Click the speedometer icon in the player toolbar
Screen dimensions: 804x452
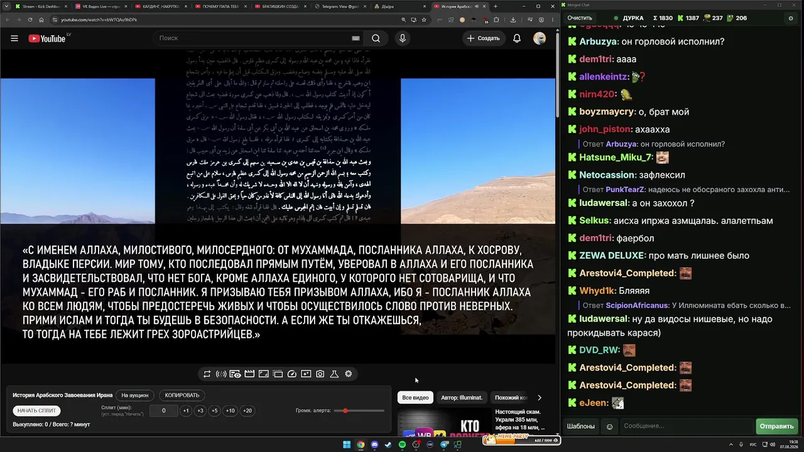pos(291,374)
